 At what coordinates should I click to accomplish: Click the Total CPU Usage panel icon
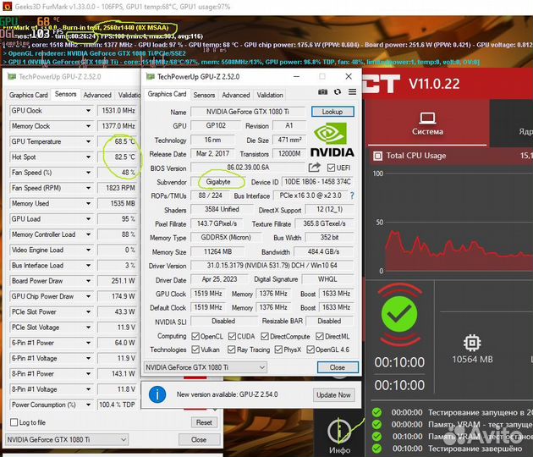click(377, 156)
